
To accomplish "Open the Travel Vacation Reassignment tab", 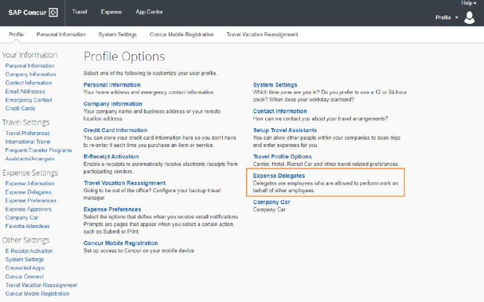I will 262,34.
